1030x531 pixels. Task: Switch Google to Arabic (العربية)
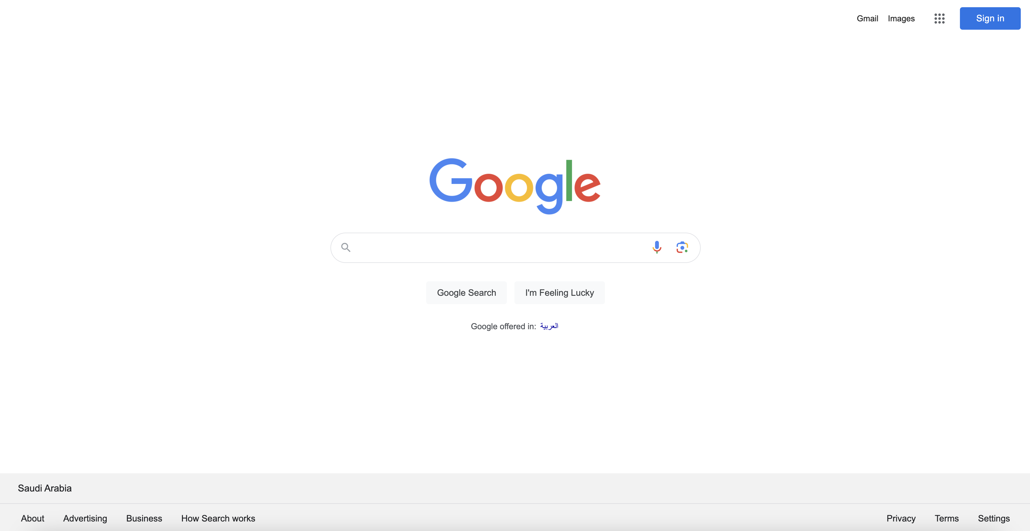coord(549,326)
